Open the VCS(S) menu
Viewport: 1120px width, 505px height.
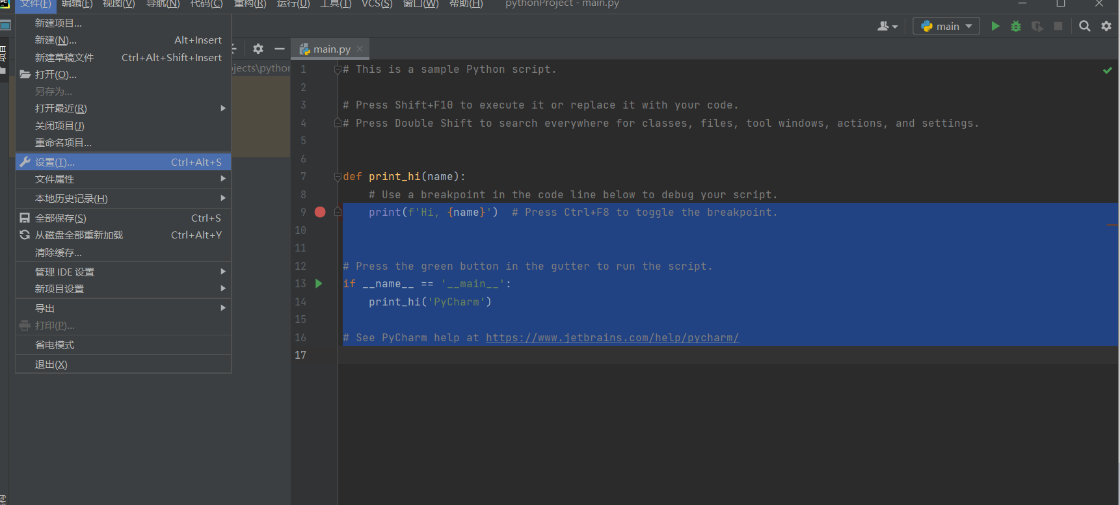click(377, 5)
